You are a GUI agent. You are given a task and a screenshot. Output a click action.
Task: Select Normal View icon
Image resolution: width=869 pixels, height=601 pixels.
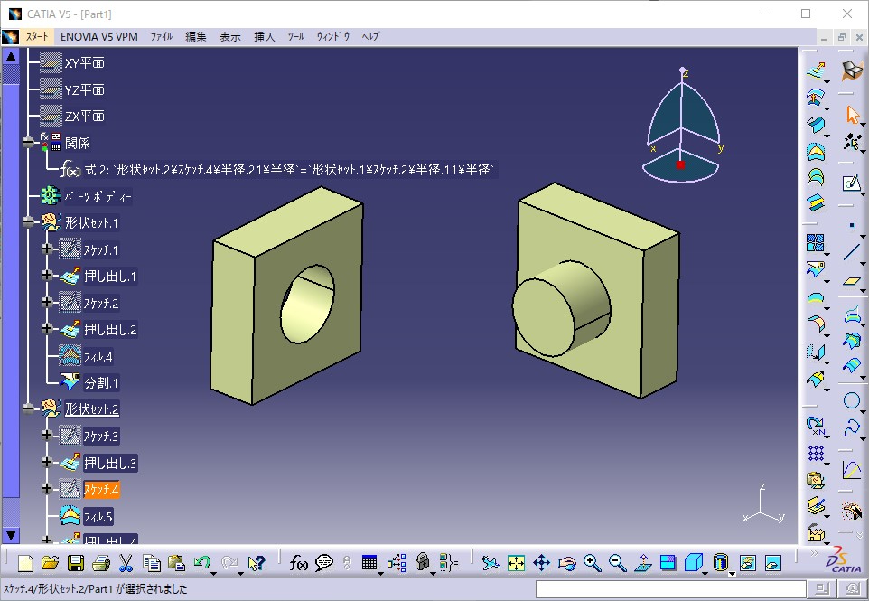pos(643,563)
